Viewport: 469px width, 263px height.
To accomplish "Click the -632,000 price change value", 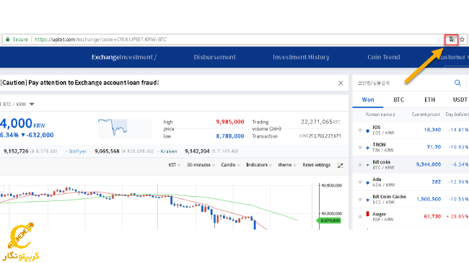I will tap(40, 135).
